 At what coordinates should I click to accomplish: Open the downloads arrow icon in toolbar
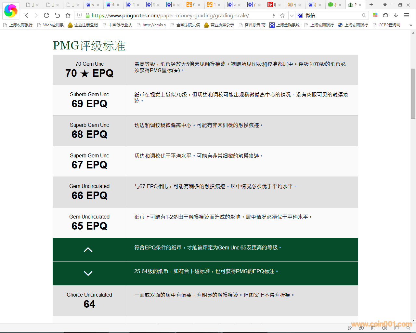coord(396,15)
